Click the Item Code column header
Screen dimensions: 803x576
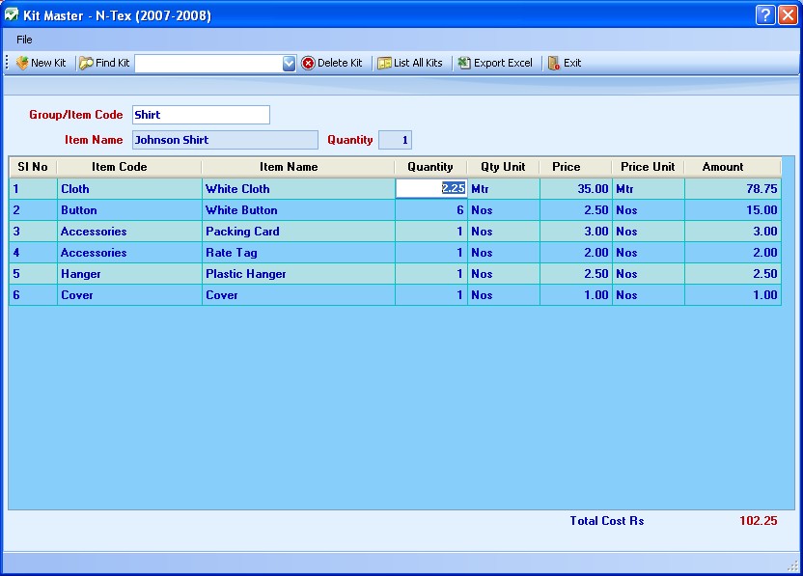tap(129, 167)
